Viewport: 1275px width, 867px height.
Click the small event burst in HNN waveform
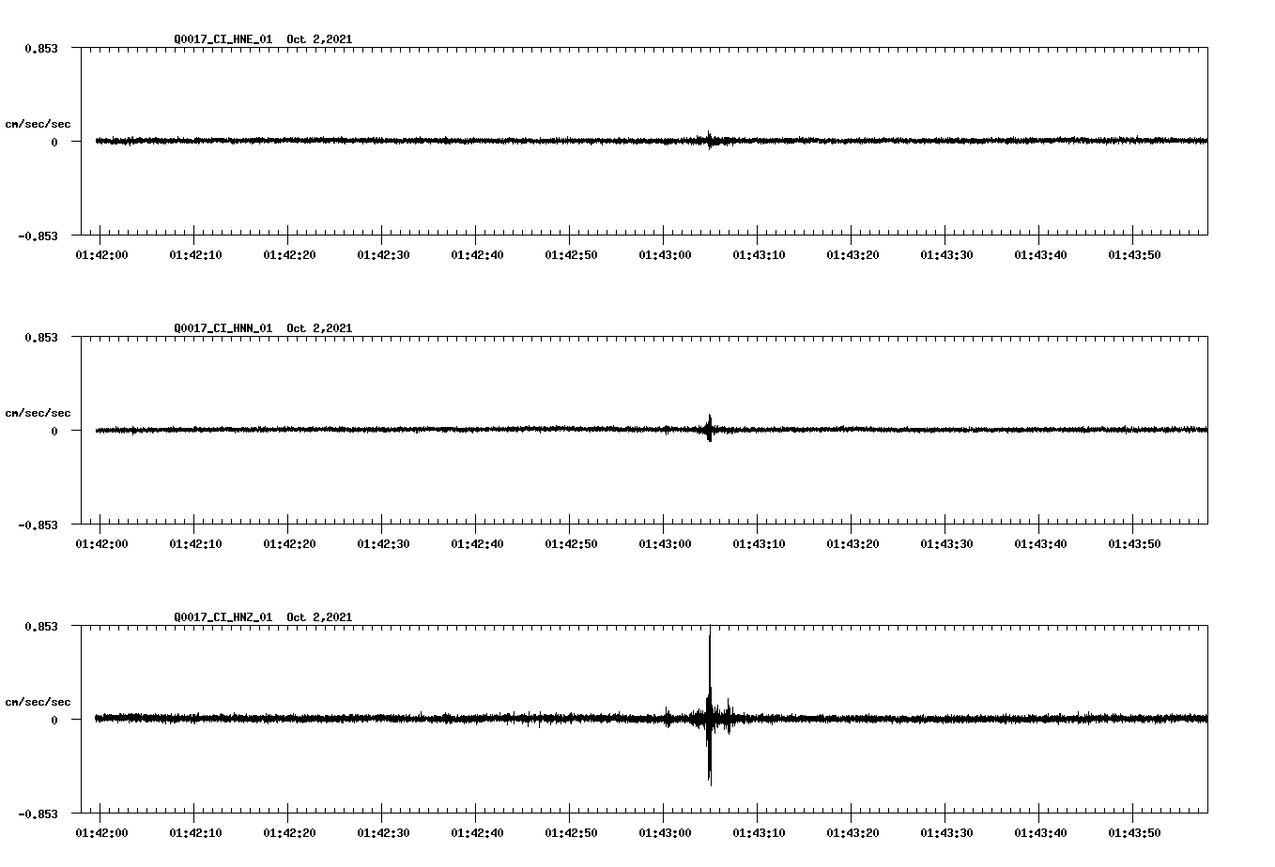click(710, 428)
